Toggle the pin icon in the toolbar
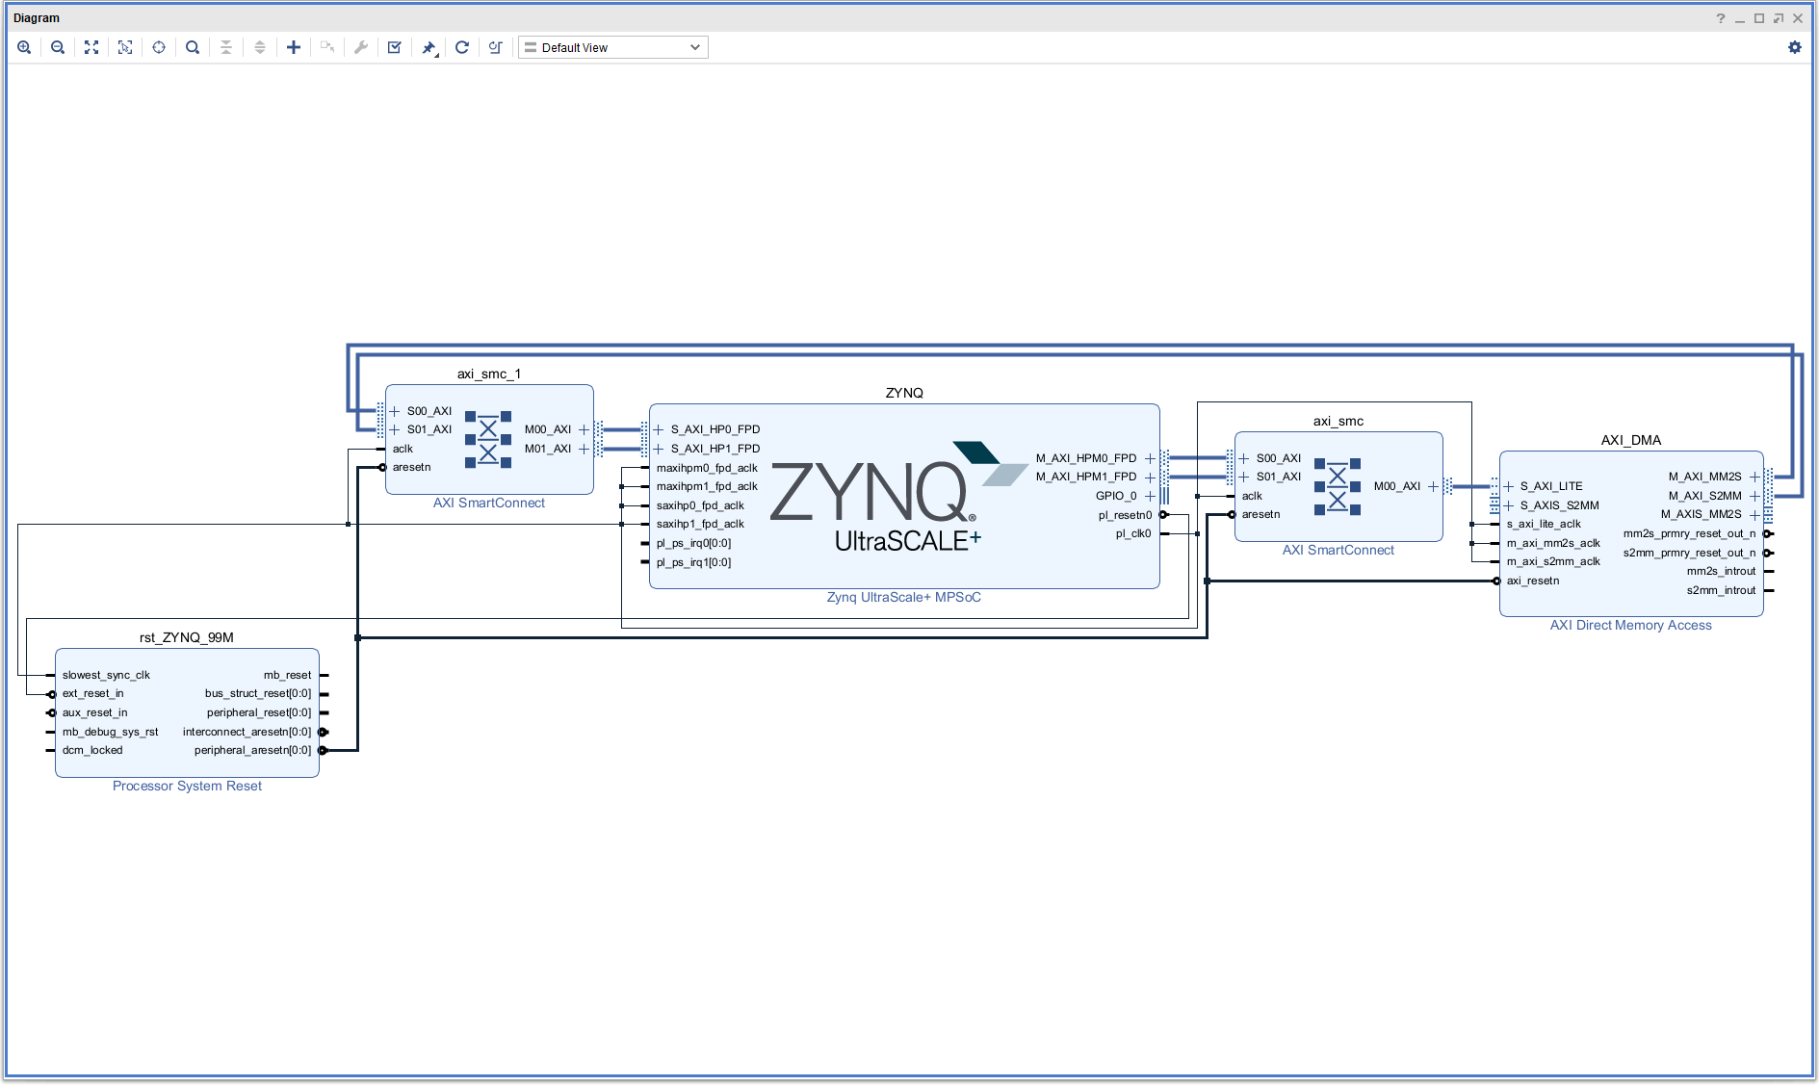The width and height of the screenshot is (1819, 1085). click(x=429, y=47)
